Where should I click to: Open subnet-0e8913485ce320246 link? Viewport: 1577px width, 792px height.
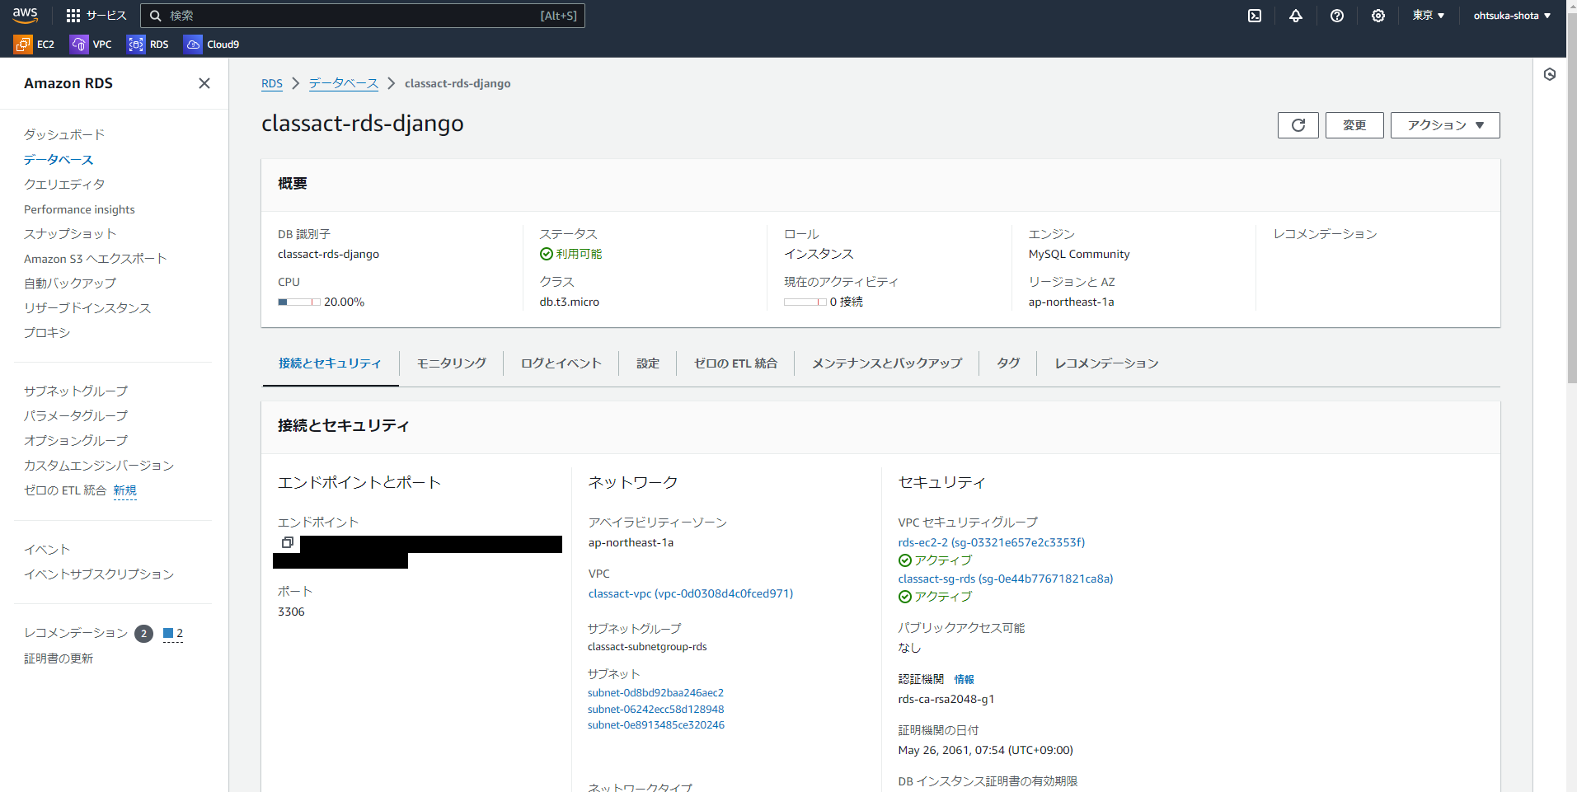pos(655,725)
